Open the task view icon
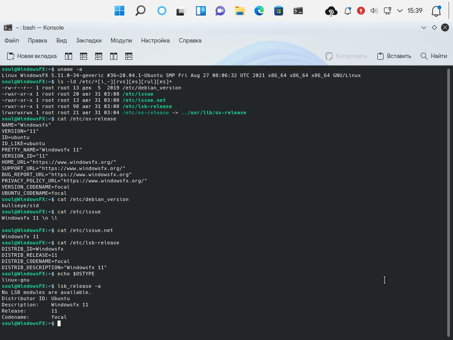 point(181,11)
